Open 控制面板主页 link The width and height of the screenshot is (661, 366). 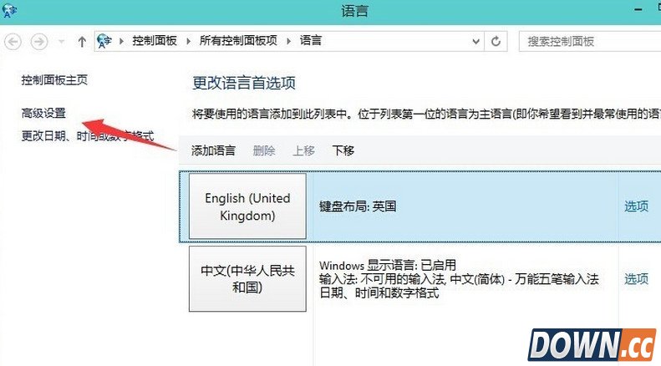coord(54,79)
